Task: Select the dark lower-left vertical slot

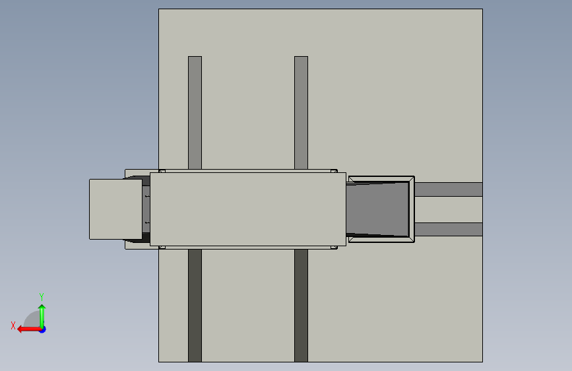Action: [x=195, y=306]
